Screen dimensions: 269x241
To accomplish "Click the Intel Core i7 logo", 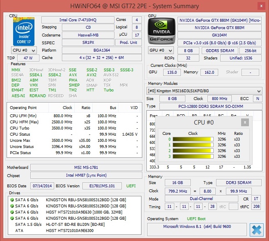I will [x=24, y=32].
